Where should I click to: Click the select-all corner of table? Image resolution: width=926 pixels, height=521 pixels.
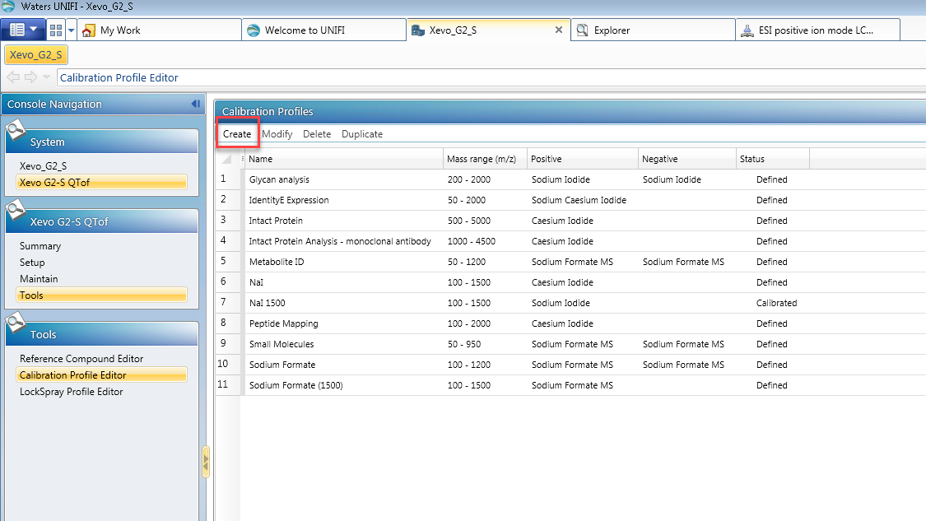227,159
